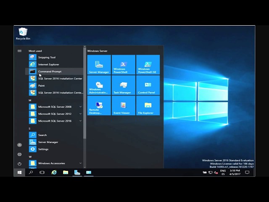
Task: Click the scroll down arrow of apps list
Action: pos(84,167)
